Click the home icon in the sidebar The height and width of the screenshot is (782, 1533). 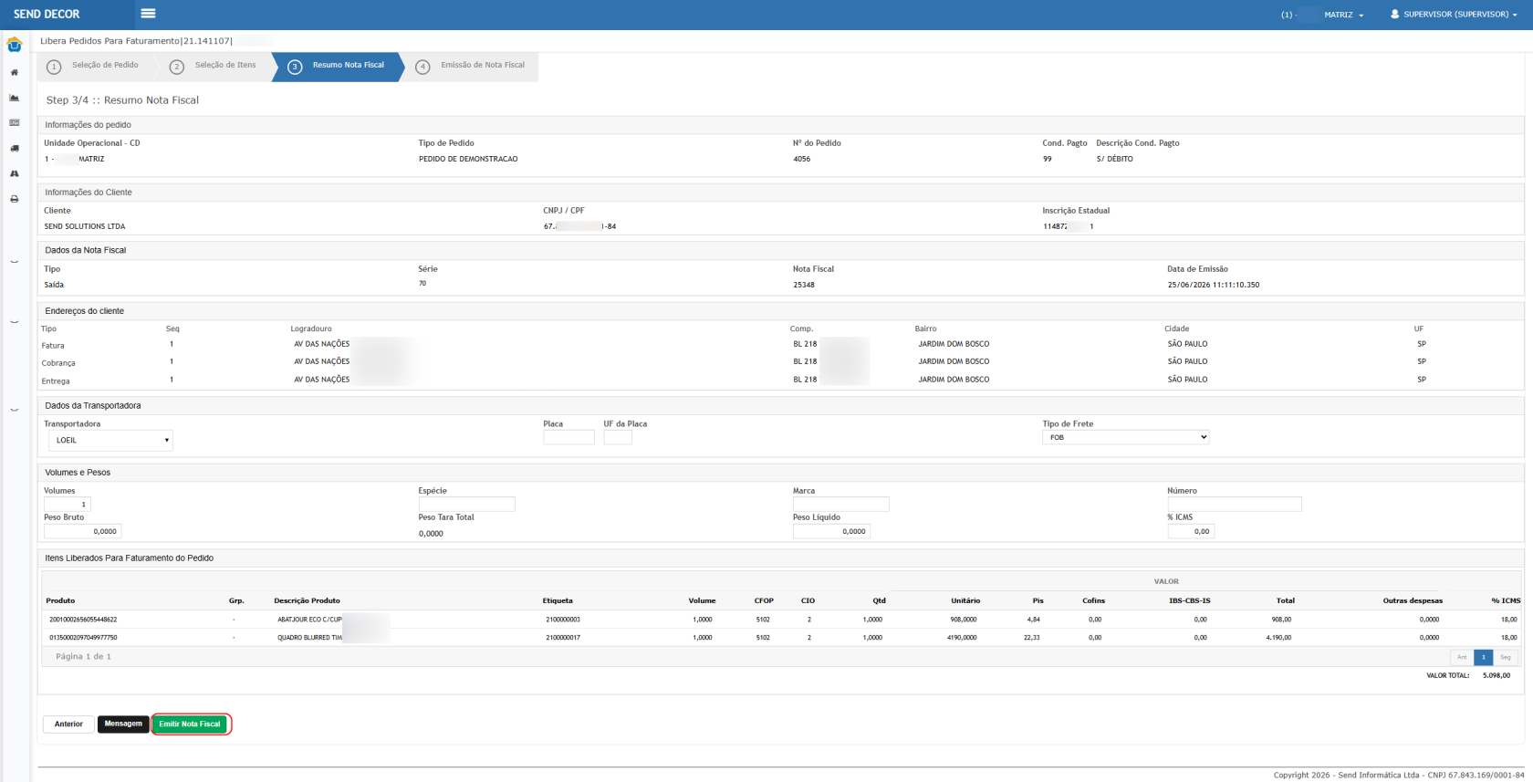tap(14, 72)
